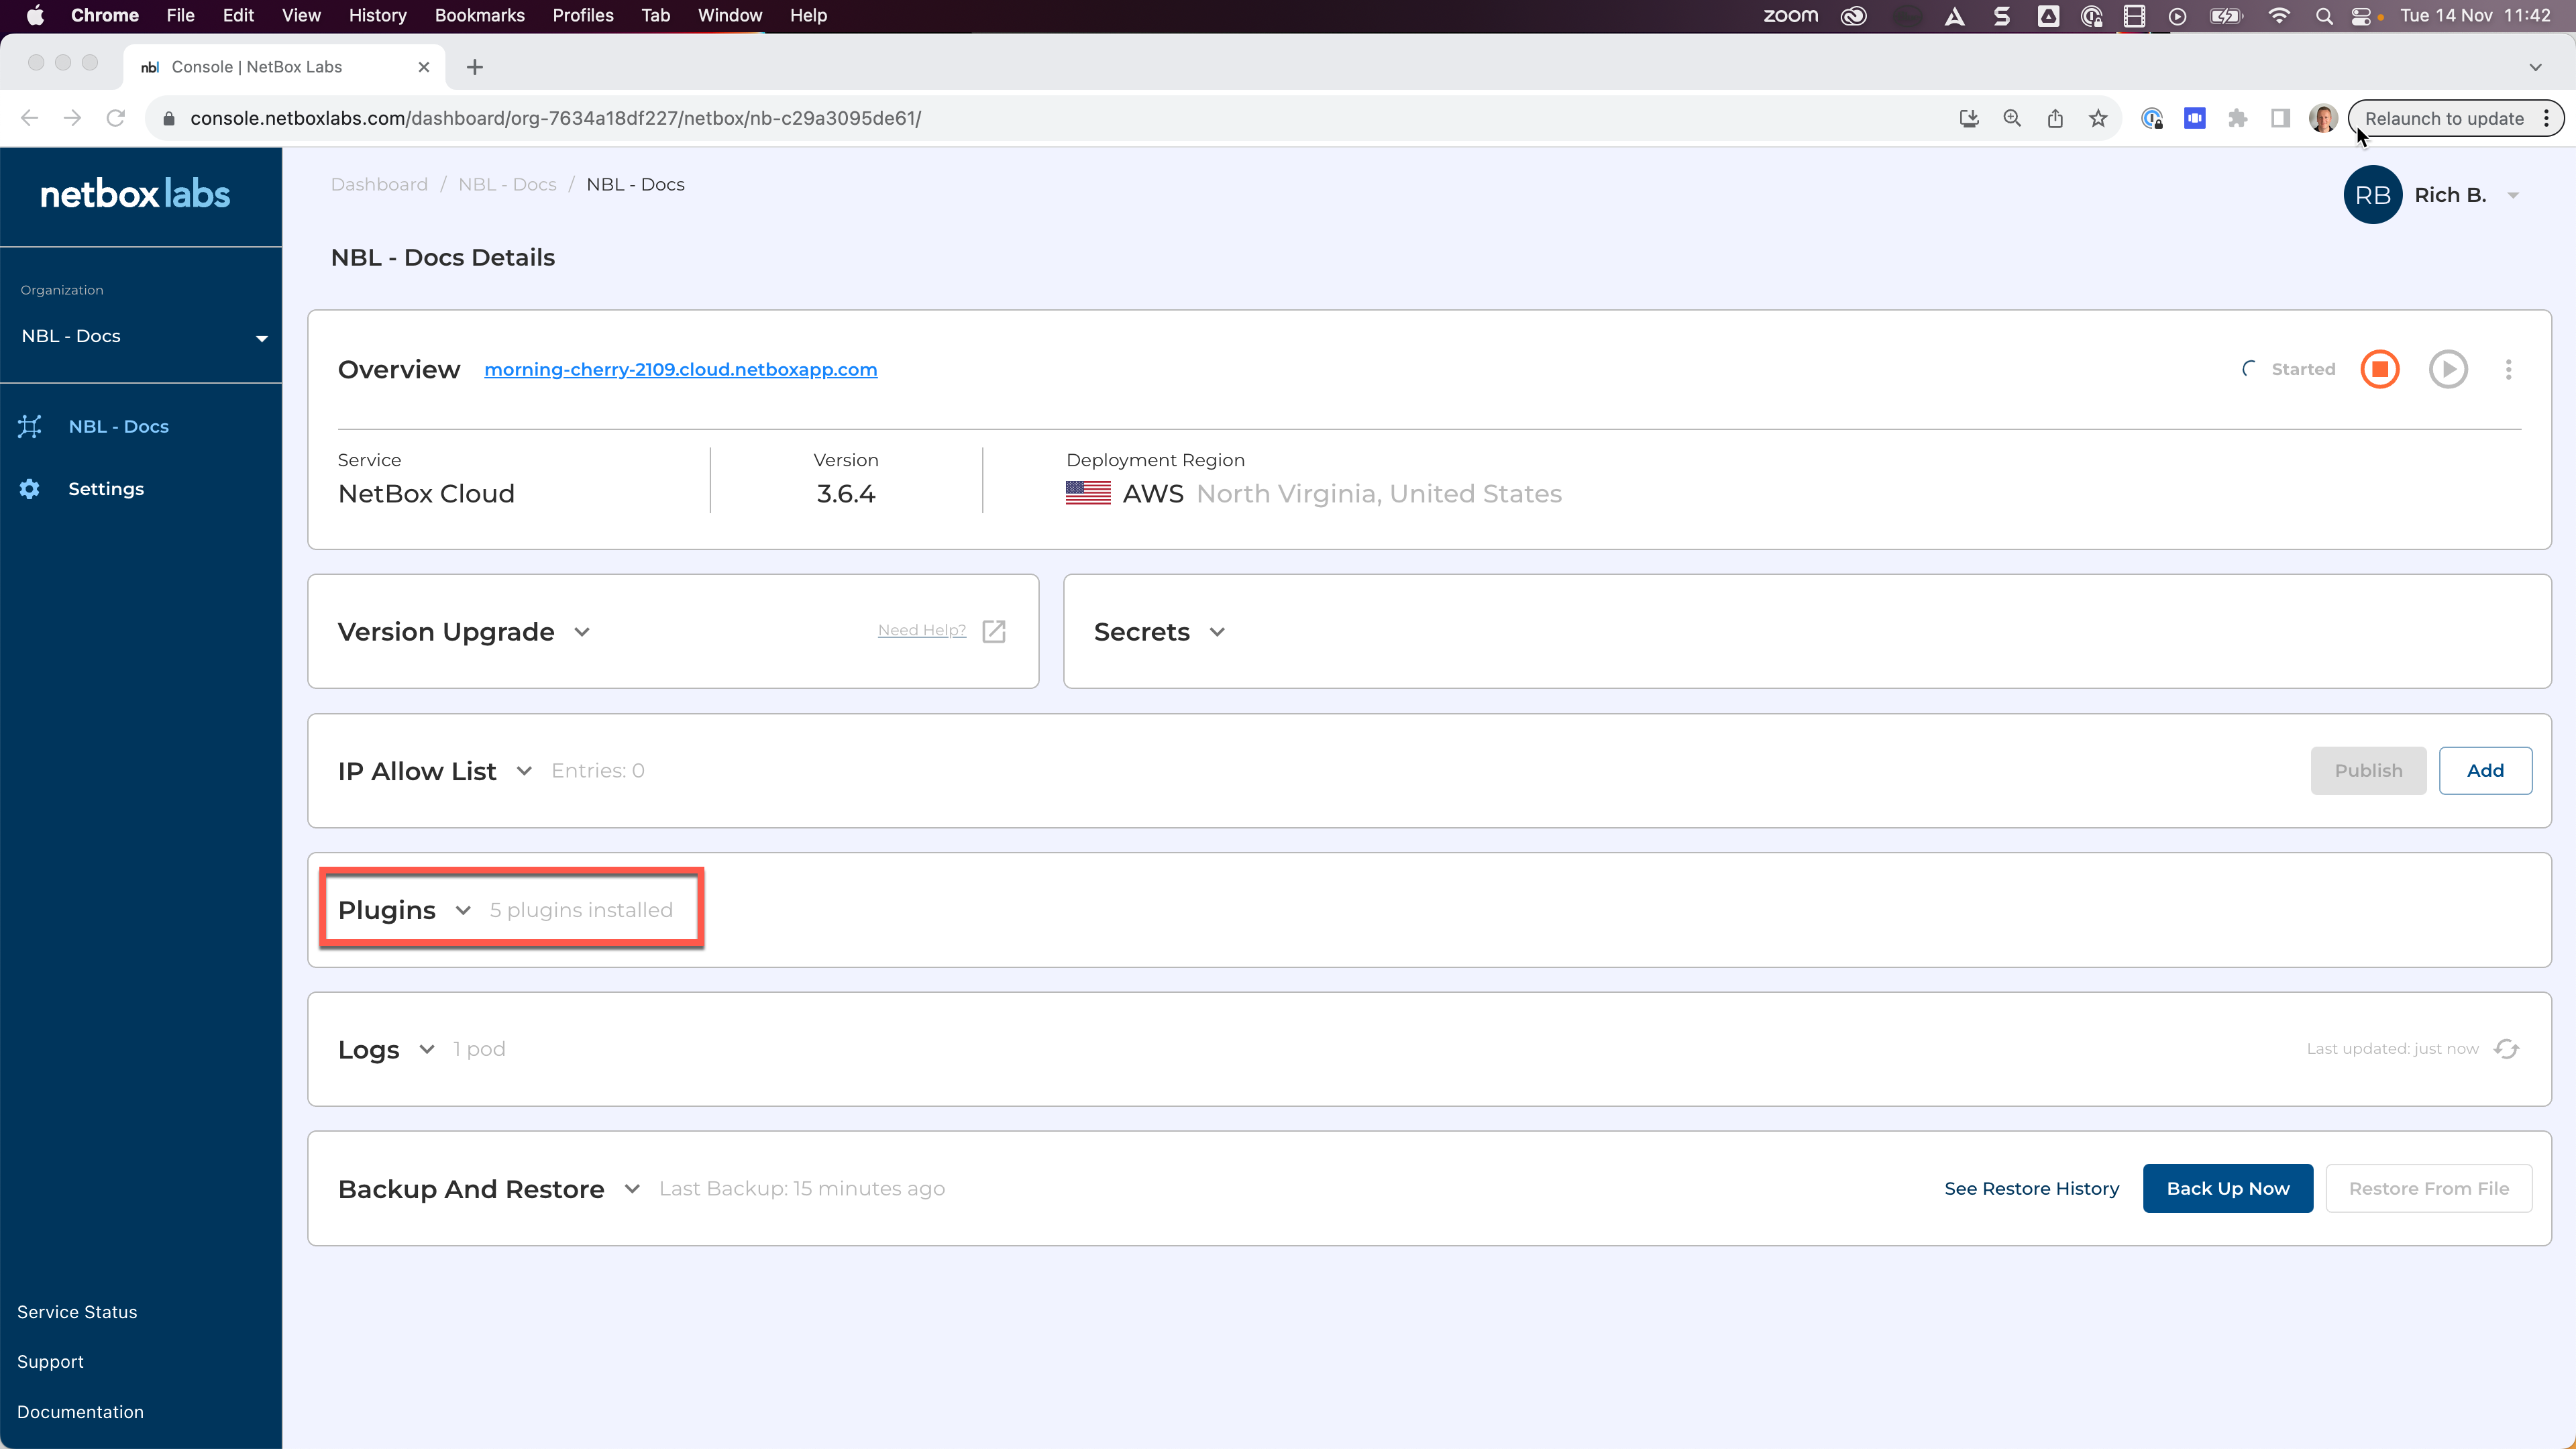Click the browser address bar URL
This screenshot has width=2576, height=1449.
pos(555,118)
